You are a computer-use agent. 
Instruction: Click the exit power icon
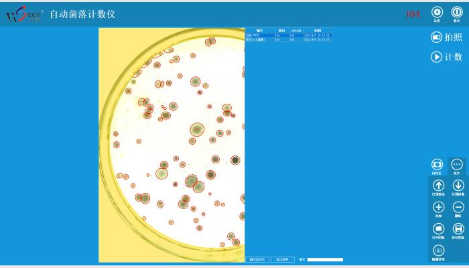(457, 12)
